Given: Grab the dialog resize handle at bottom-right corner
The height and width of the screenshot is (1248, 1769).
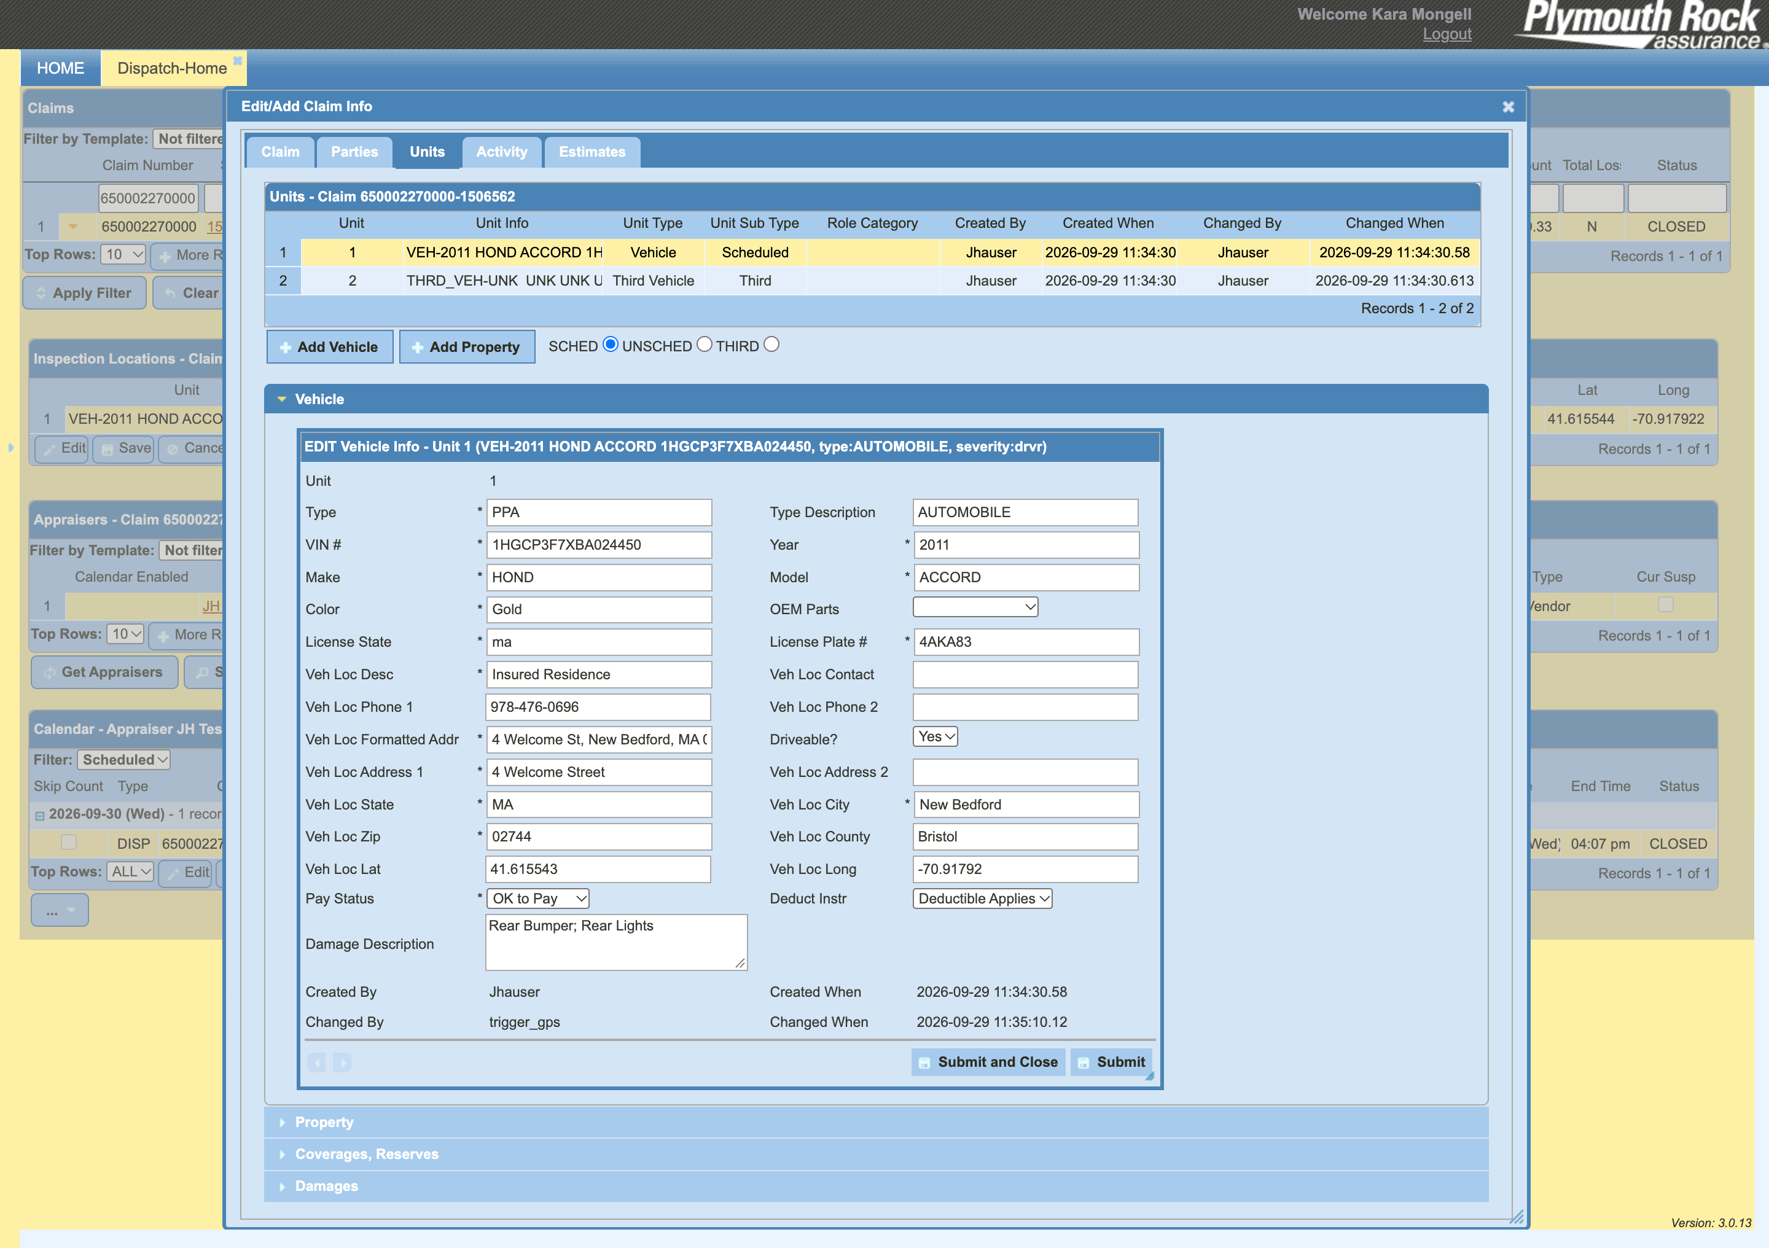Looking at the screenshot, I should [1517, 1217].
